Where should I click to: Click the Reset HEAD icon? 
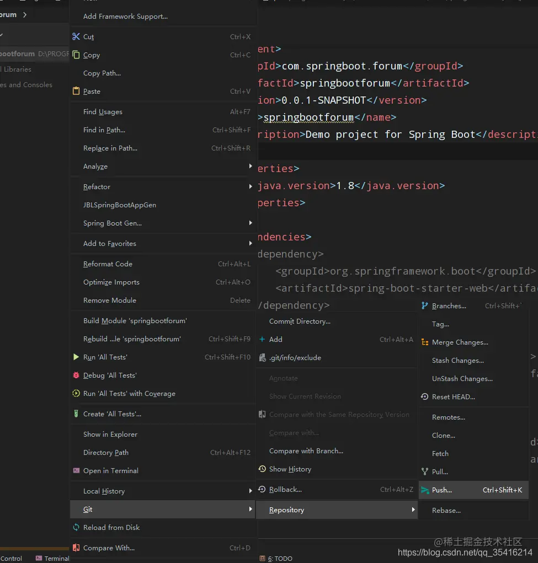[x=425, y=397]
